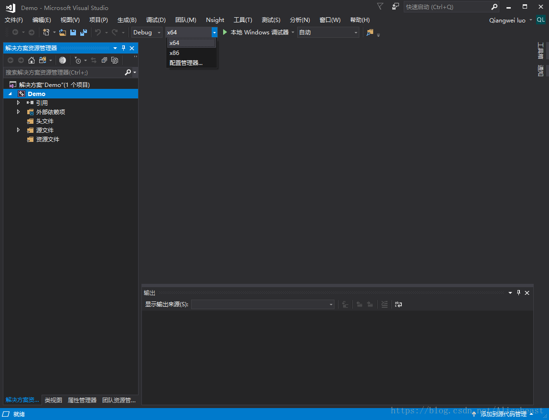Image resolution: width=549 pixels, height=420 pixels.
Task: Open the 生成(B) build menu
Action: point(127,20)
